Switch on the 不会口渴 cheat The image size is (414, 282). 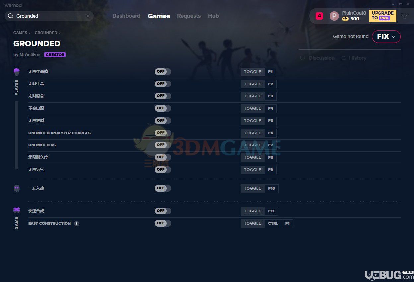click(163, 108)
